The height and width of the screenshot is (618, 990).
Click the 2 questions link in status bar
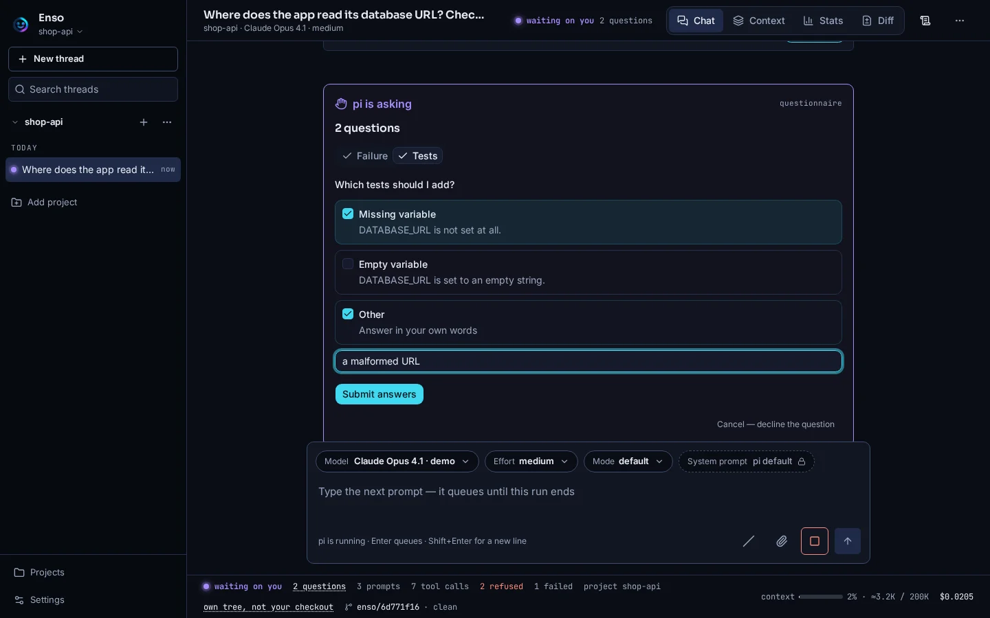[319, 586]
